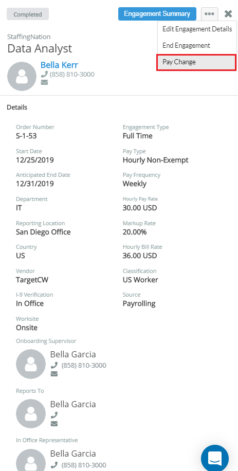This screenshot has height=471, width=238.
Task: Click Onboarding Supervisor's phone icon
Action: [54, 365]
